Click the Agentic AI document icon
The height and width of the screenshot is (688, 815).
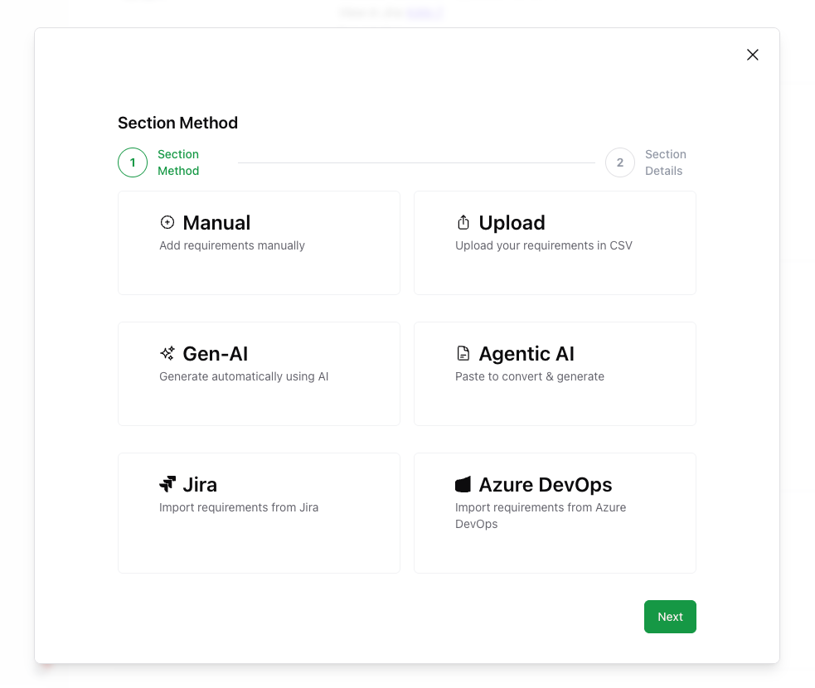coord(463,352)
